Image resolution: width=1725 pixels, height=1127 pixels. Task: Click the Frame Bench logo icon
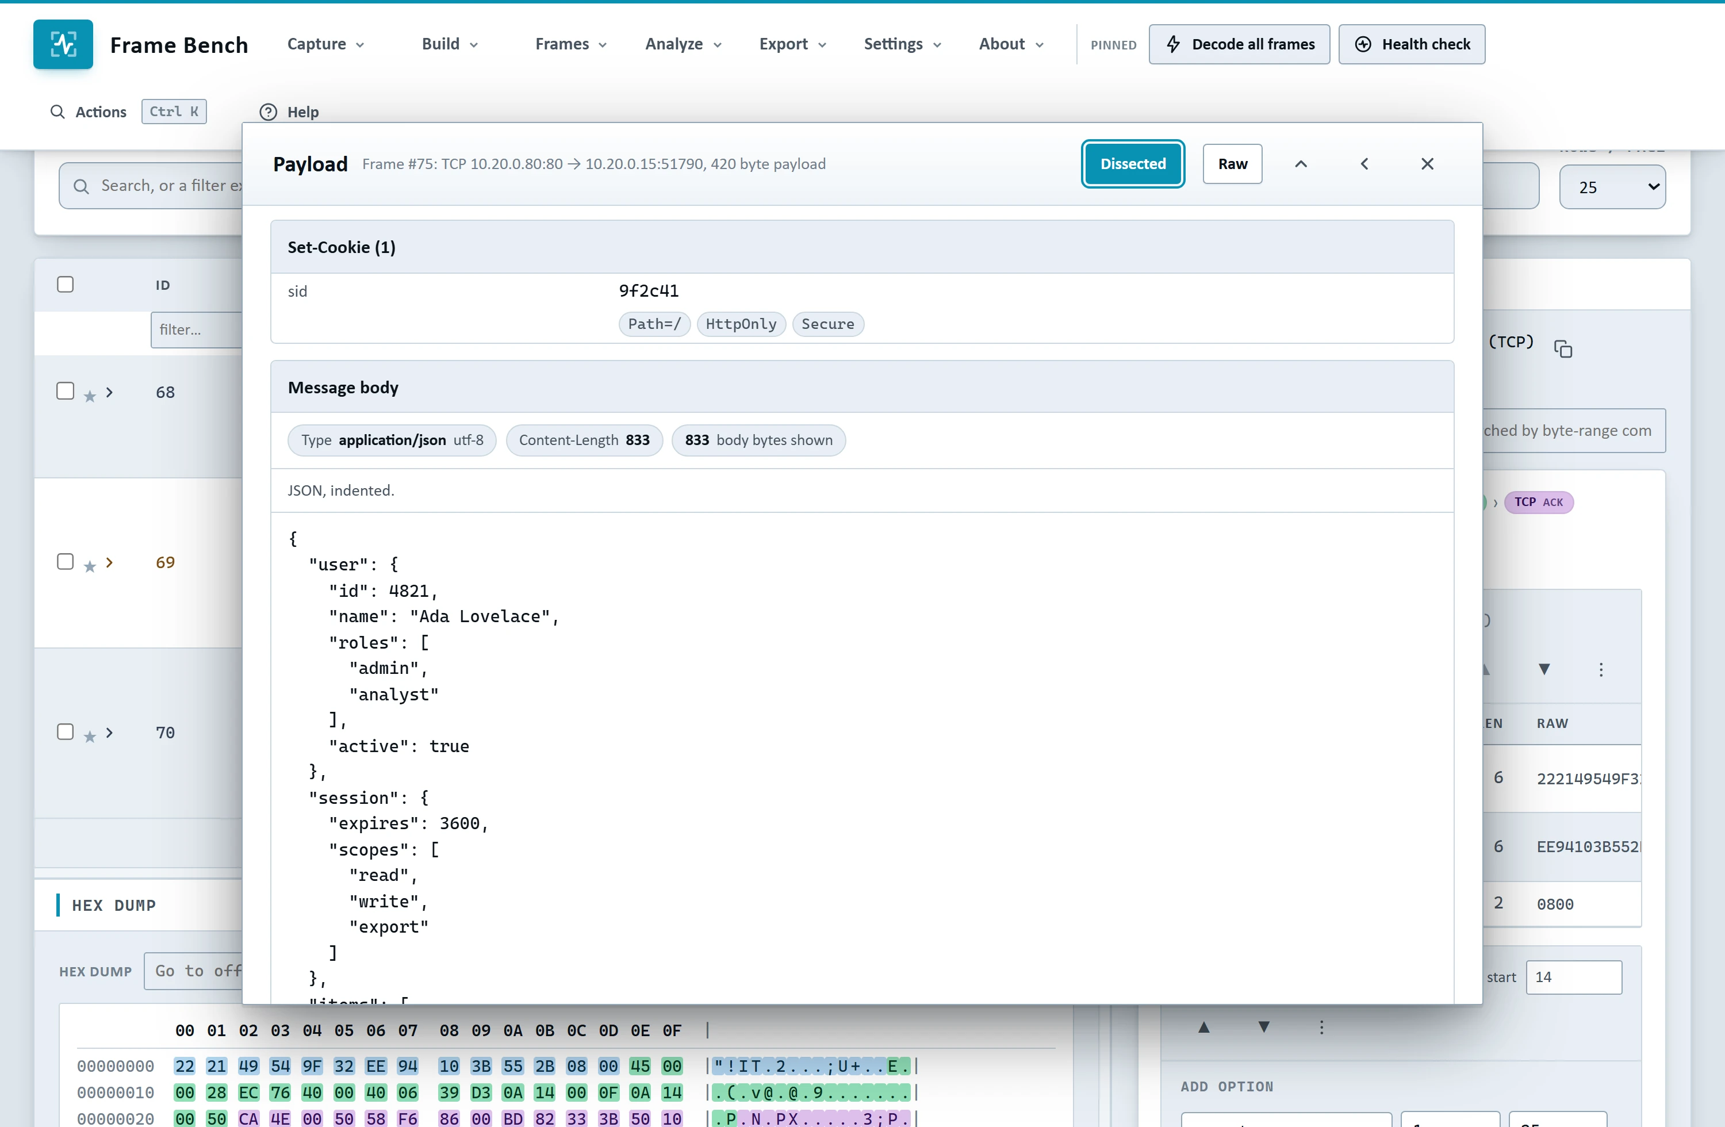tap(63, 44)
